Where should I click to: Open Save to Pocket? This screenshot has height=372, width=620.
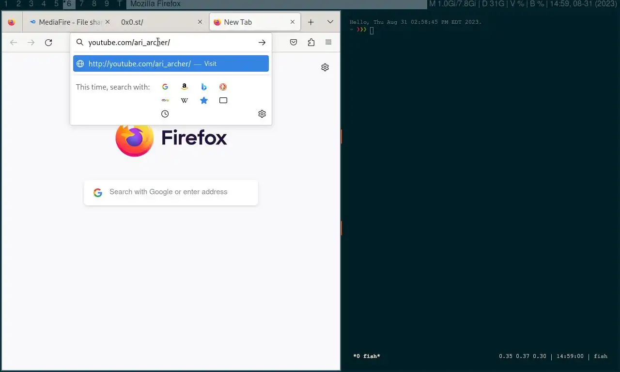coord(294,43)
